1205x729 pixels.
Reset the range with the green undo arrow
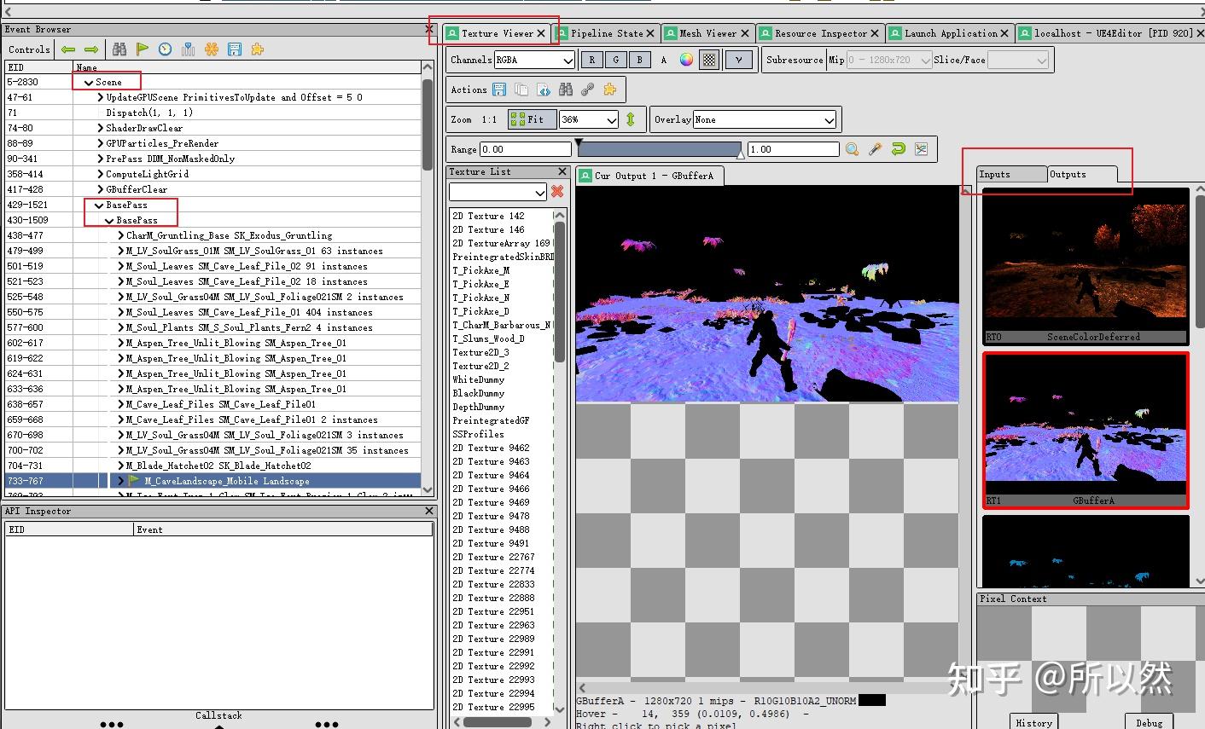tap(898, 148)
